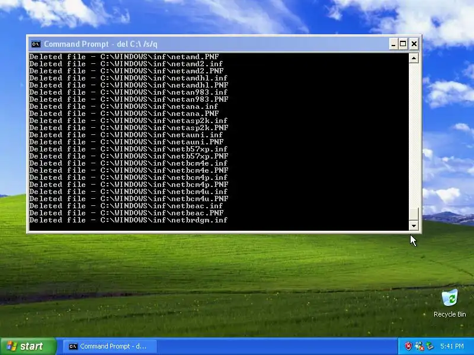Click the line ending with netasp2k.PNF
This screenshot has height=355, width=474.
click(x=129, y=128)
